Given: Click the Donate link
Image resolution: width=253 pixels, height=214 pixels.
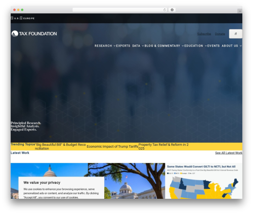Looking at the screenshot, I should tap(220, 34).
